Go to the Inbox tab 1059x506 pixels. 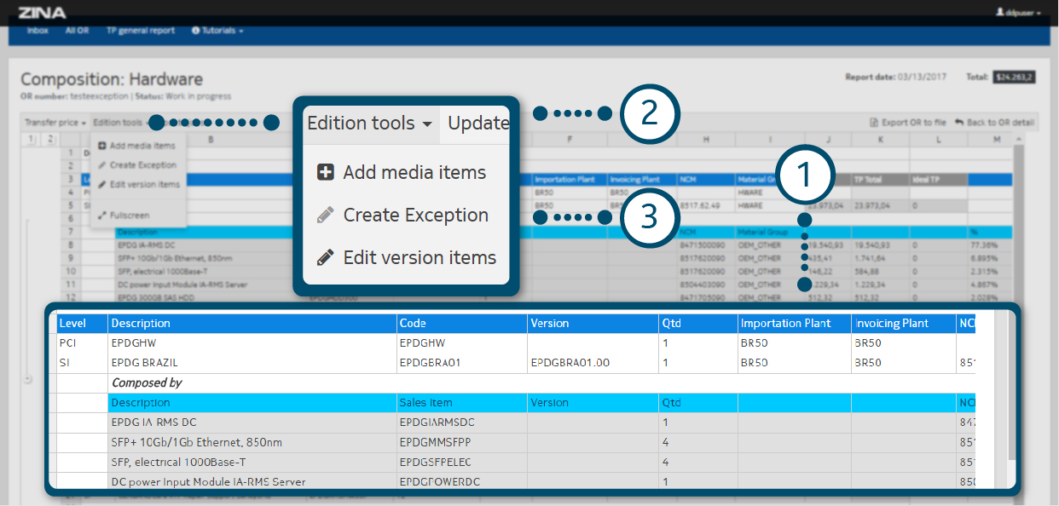coord(38,31)
